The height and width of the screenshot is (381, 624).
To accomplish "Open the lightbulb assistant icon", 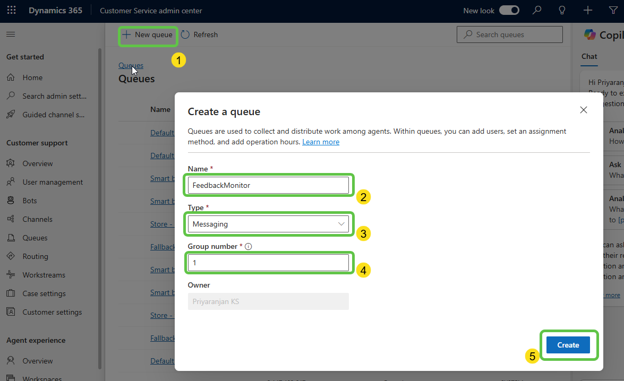I will coord(562,11).
